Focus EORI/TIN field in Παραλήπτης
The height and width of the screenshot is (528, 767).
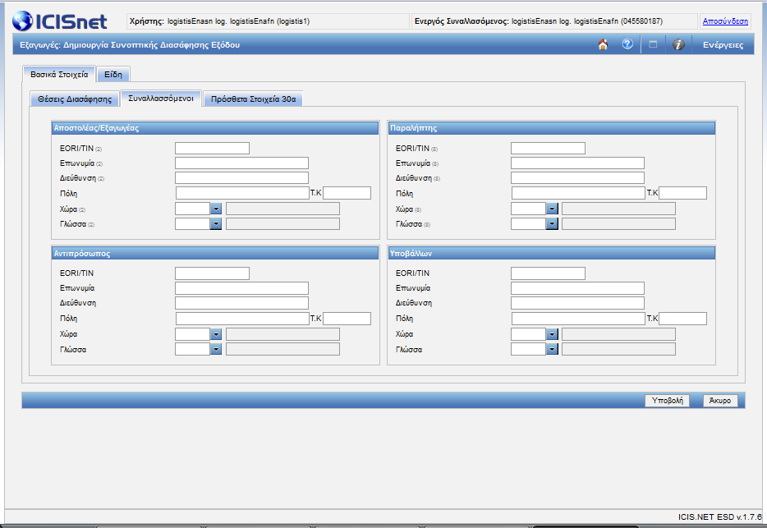click(x=548, y=148)
